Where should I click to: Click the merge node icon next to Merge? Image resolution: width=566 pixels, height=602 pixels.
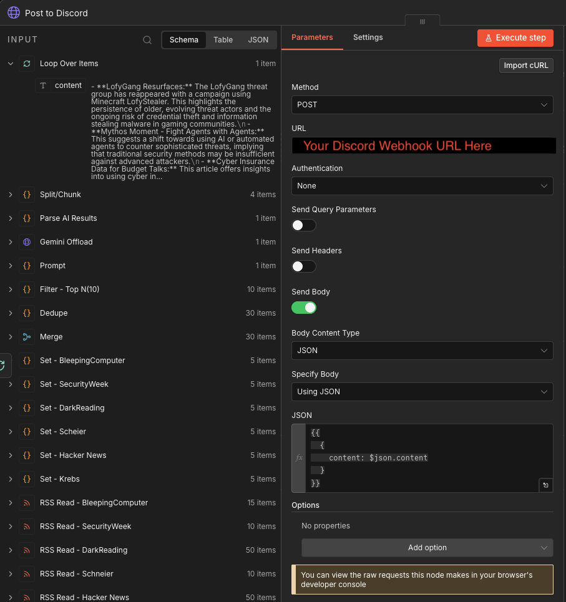click(26, 336)
